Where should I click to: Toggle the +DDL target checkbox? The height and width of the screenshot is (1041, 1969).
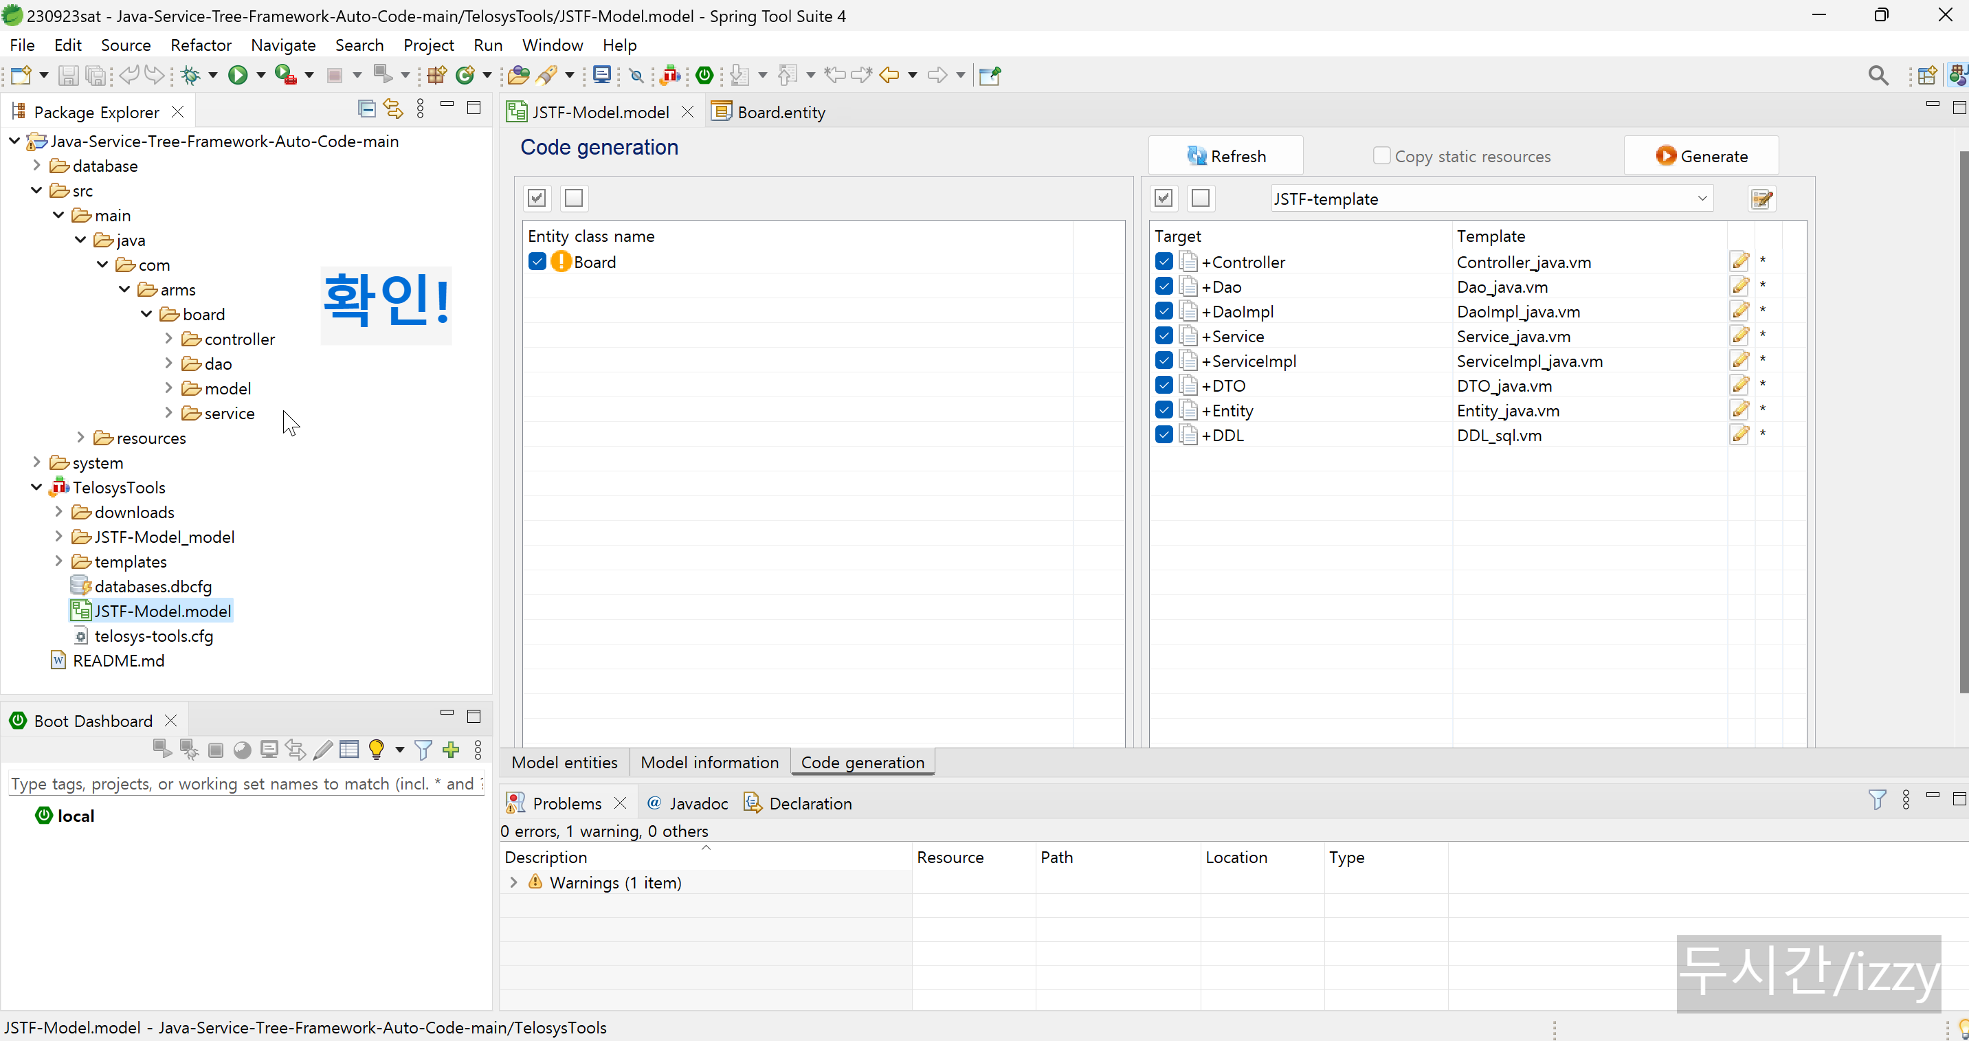[x=1164, y=434]
